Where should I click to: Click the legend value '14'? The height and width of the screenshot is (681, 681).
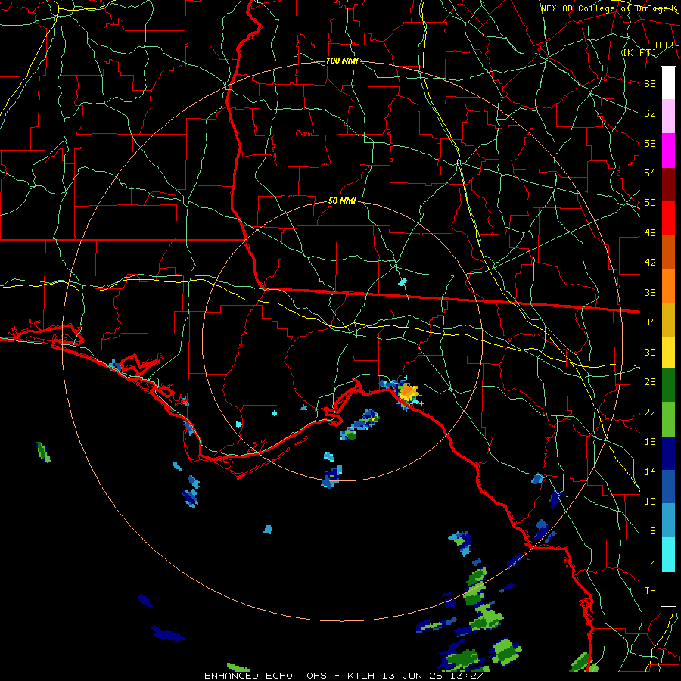650,471
